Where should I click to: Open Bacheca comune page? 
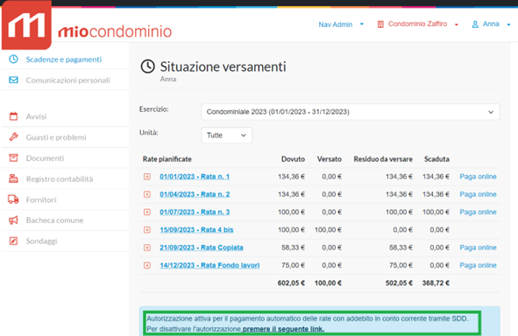(x=55, y=220)
